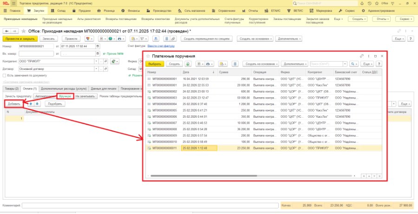
Task: Open the Закупки section
Action: click(x=35, y=11)
